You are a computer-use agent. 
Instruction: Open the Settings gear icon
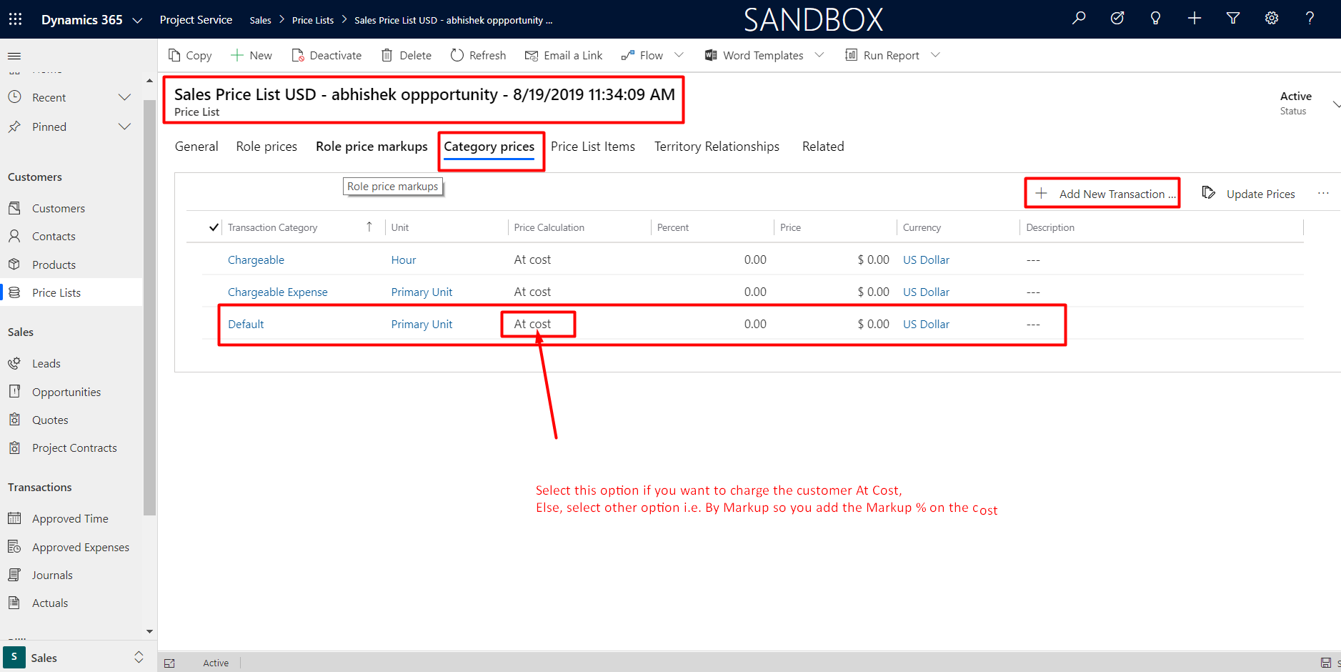click(1272, 19)
